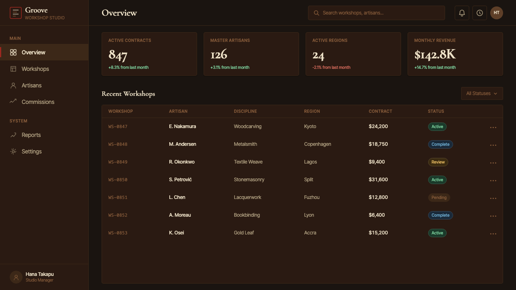Click the clock history icon
This screenshot has width=516, height=290.
tap(480, 13)
